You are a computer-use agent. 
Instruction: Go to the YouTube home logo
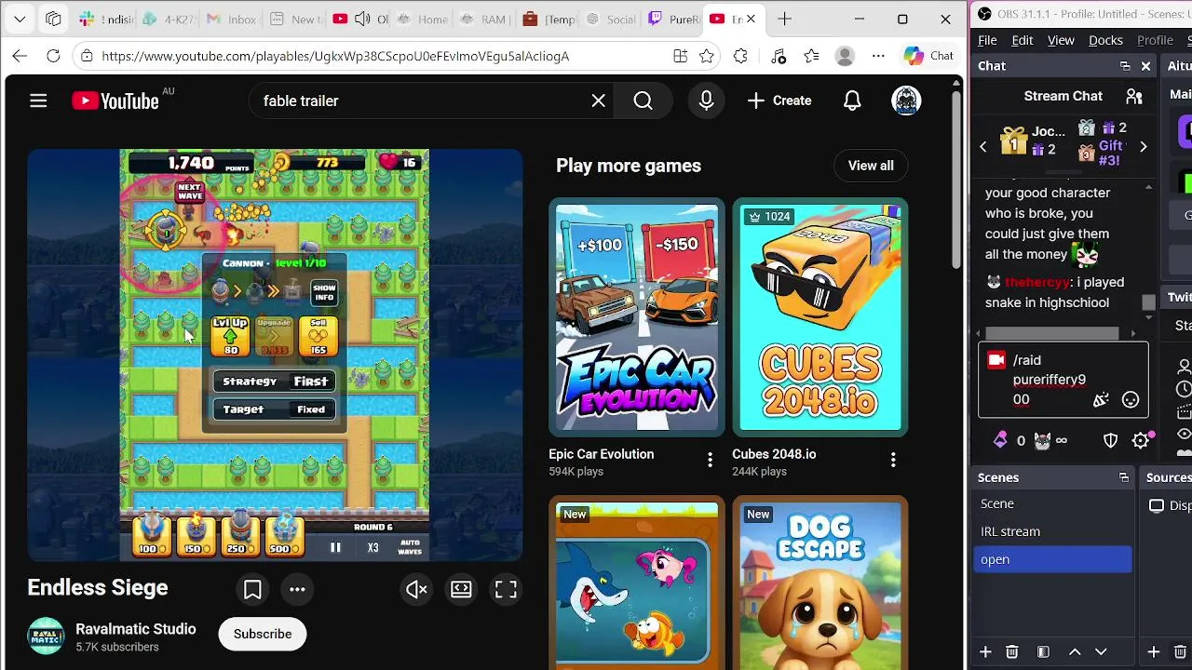(115, 100)
